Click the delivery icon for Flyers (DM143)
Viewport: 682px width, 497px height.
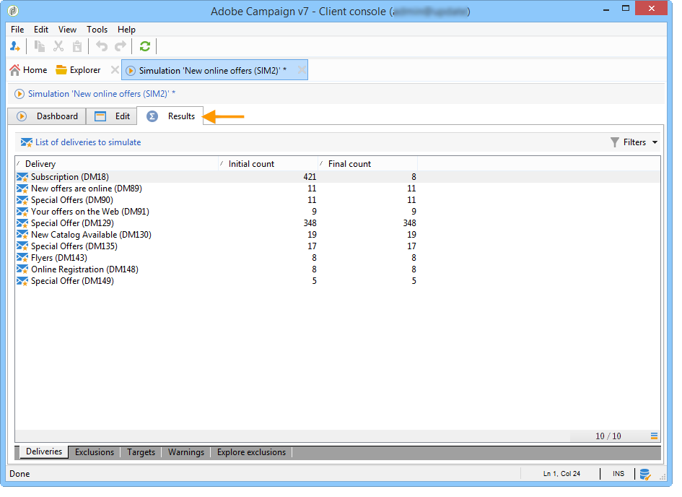(x=22, y=258)
